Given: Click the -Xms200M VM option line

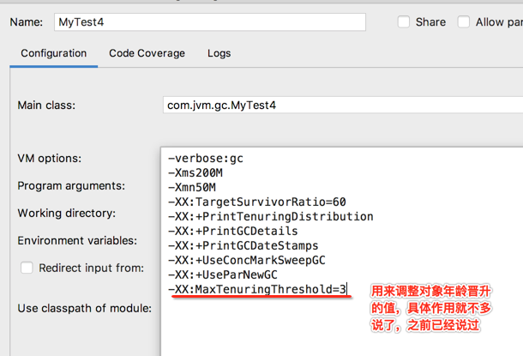Looking at the screenshot, I should 195,172.
